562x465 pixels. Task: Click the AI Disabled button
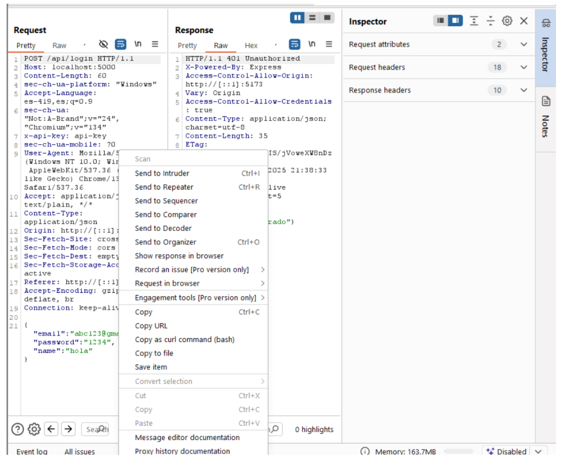click(x=506, y=451)
